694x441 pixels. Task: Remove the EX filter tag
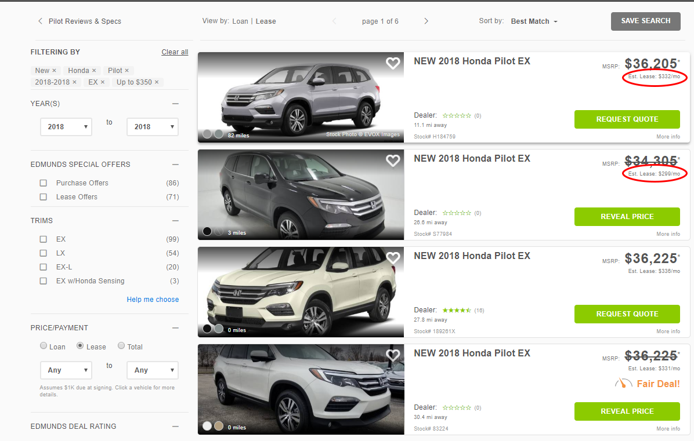click(103, 82)
